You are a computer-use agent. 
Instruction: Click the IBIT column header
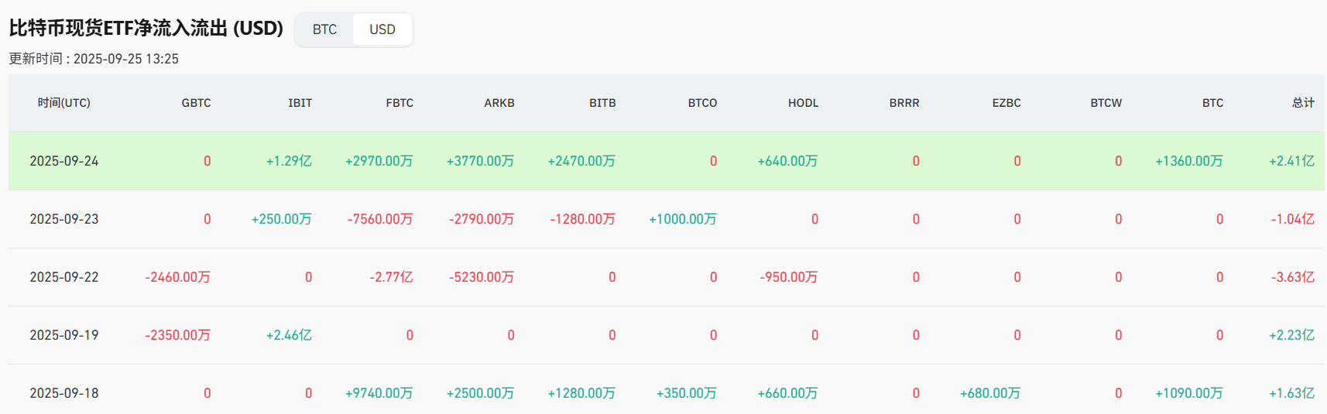pos(300,103)
